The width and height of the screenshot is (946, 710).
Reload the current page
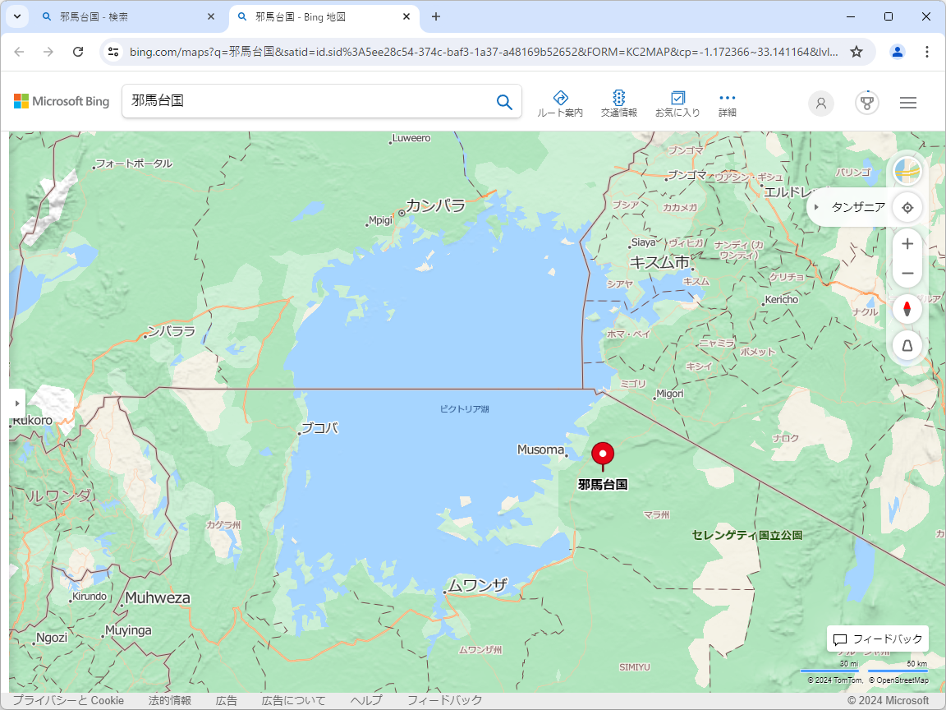click(78, 52)
